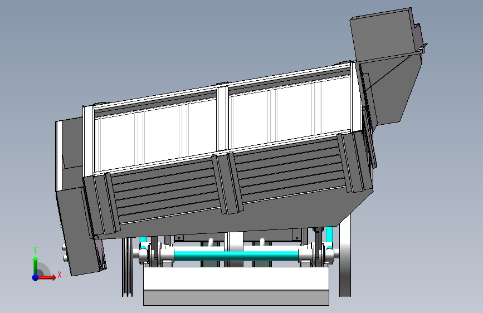Click the green Y axis arrow of the triad
Screen dimensions: 483x313
coord(36,265)
